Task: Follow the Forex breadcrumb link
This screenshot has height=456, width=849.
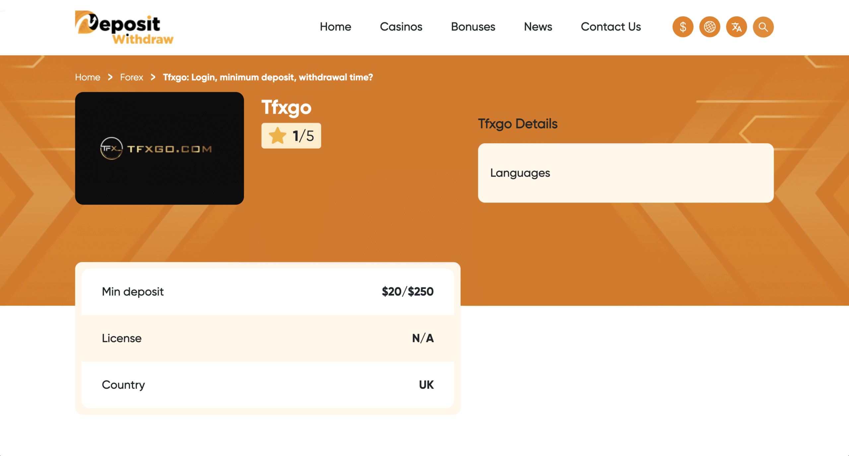Action: coord(131,77)
